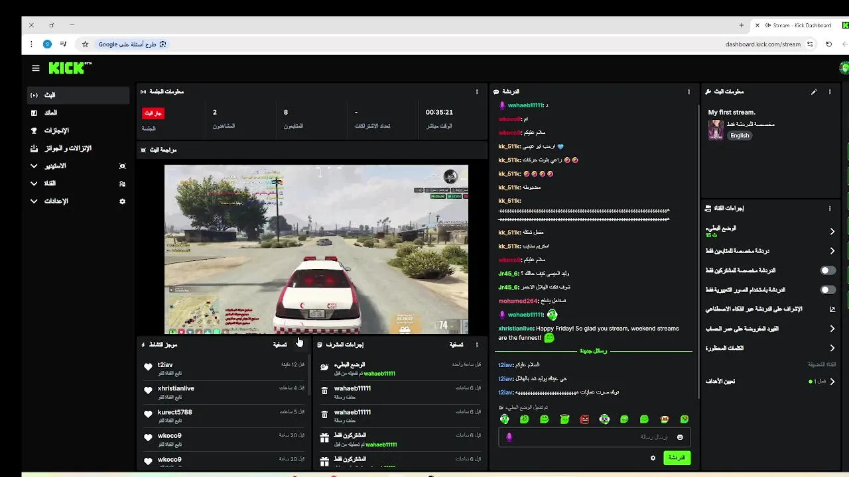Pick the red angry emote
The image size is (849, 477).
584,419
